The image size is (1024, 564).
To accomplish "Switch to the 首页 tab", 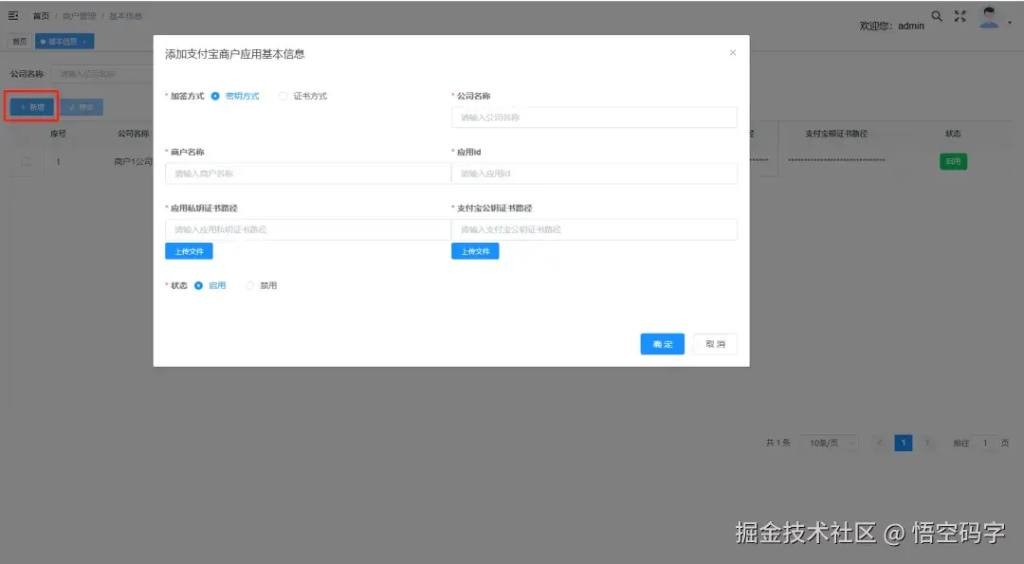I will (18, 41).
